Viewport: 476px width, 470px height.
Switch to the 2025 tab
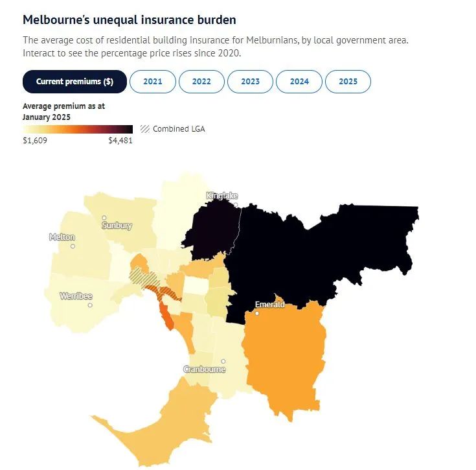pyautogui.click(x=348, y=82)
